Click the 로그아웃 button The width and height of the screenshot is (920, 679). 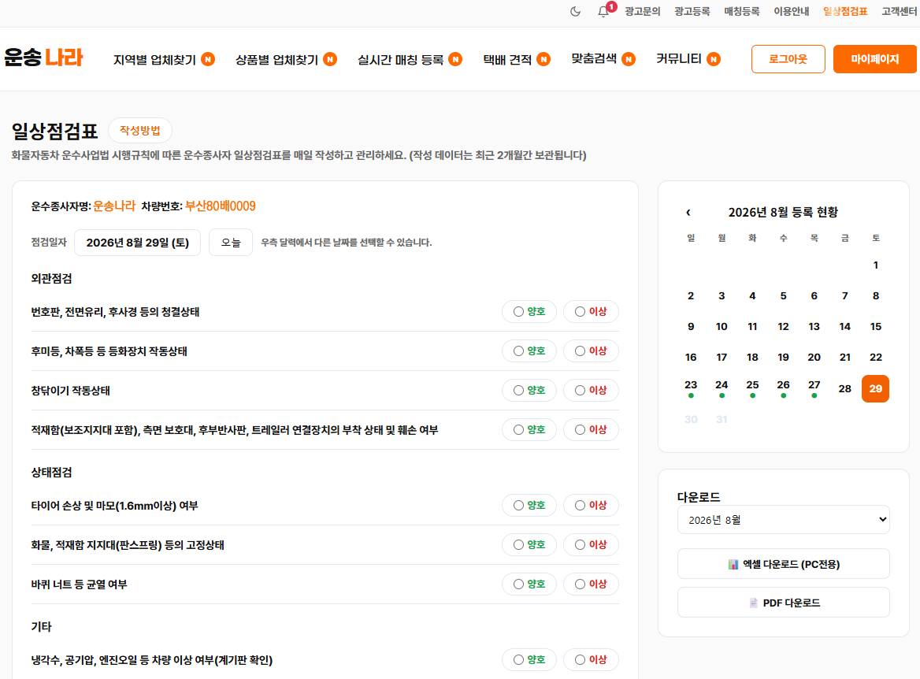click(x=788, y=59)
